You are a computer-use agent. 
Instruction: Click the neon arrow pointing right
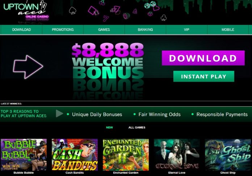(x=28, y=67)
